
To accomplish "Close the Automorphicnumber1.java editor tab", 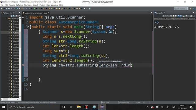I will coord(48,13).
